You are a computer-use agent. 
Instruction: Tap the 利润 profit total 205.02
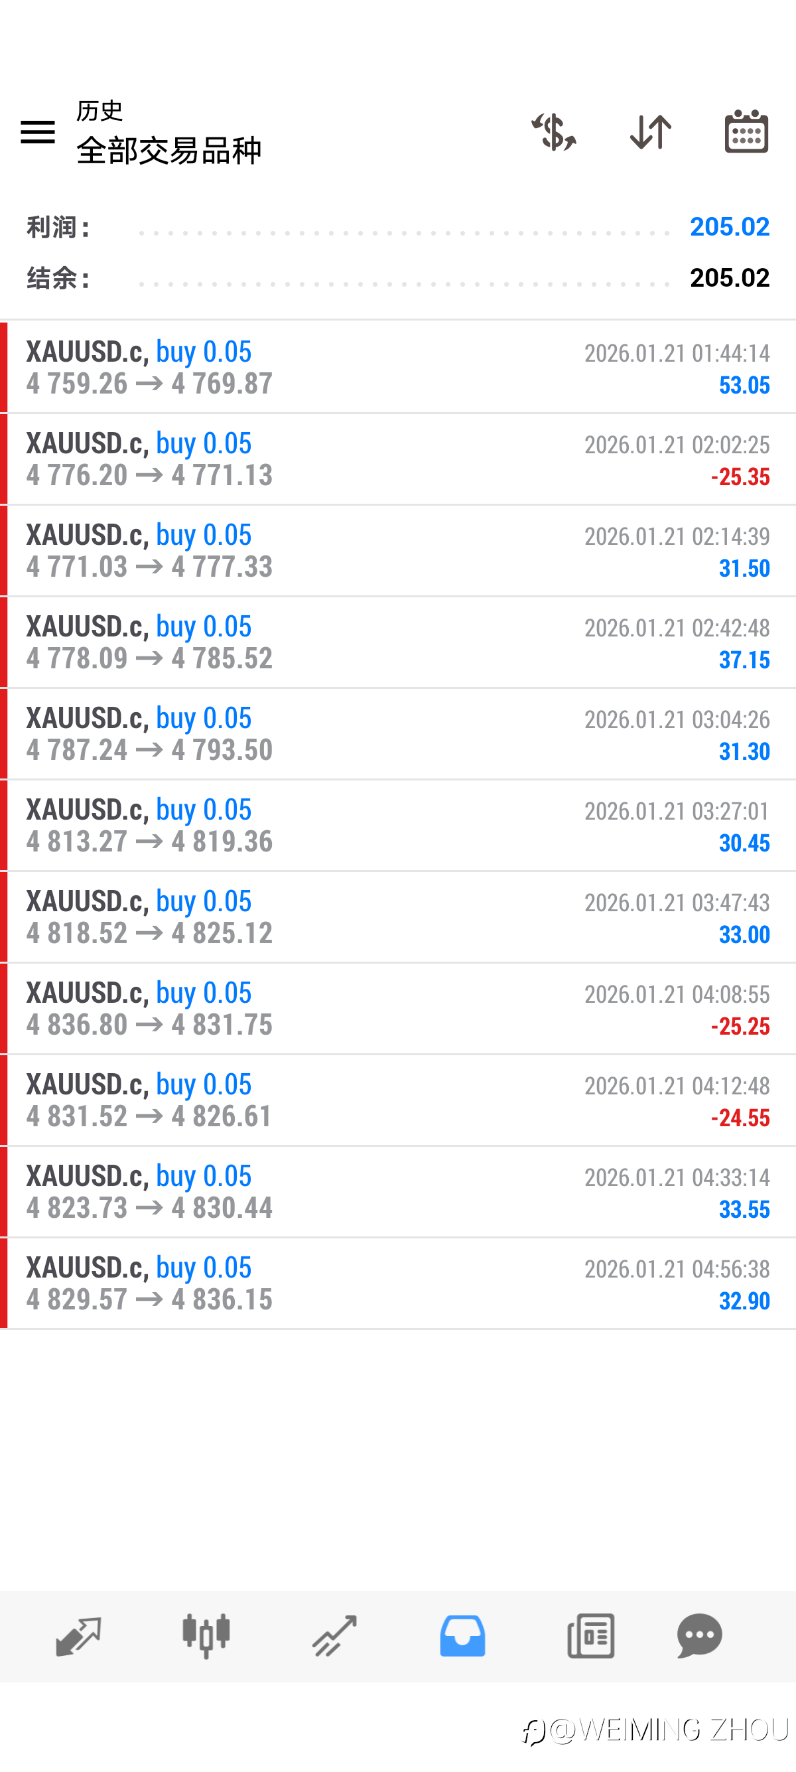click(728, 226)
